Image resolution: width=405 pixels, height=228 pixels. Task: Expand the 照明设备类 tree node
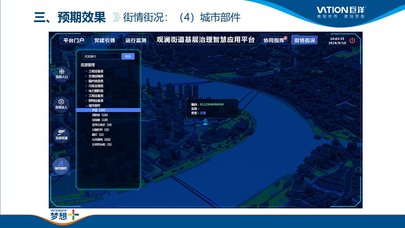[x=86, y=101]
